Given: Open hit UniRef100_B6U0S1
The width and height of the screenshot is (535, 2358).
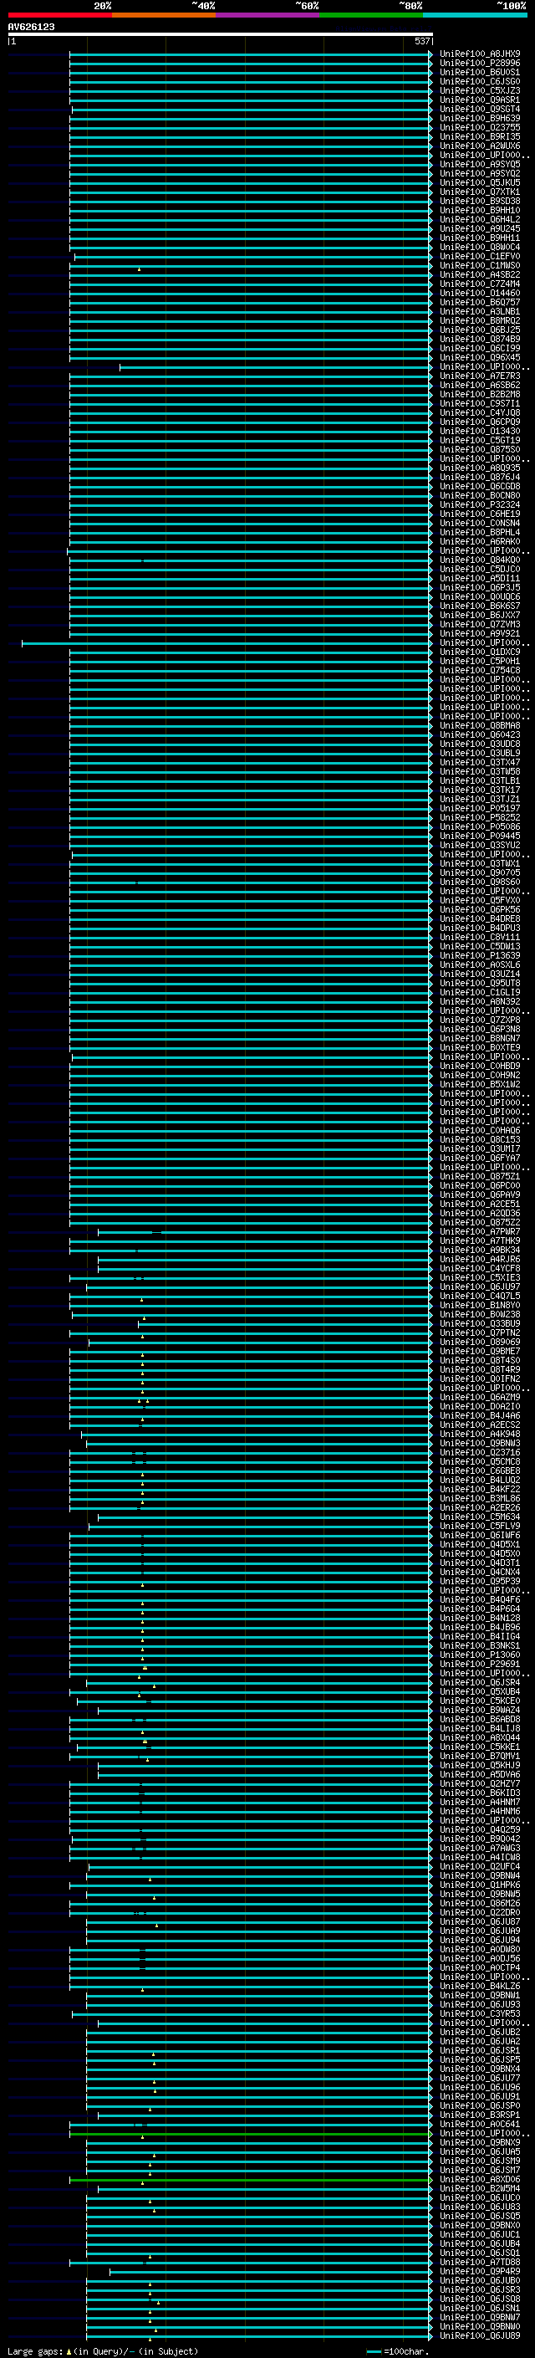Looking at the screenshot, I should tap(480, 72).
